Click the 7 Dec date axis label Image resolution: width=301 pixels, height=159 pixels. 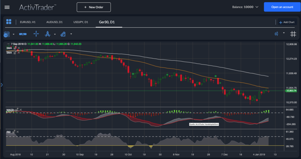224,154
